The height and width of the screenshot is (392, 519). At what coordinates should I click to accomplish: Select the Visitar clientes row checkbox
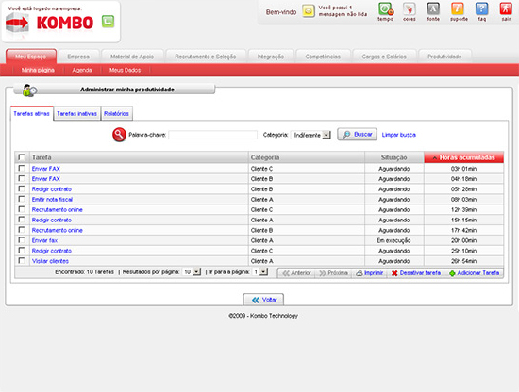coord(22,260)
